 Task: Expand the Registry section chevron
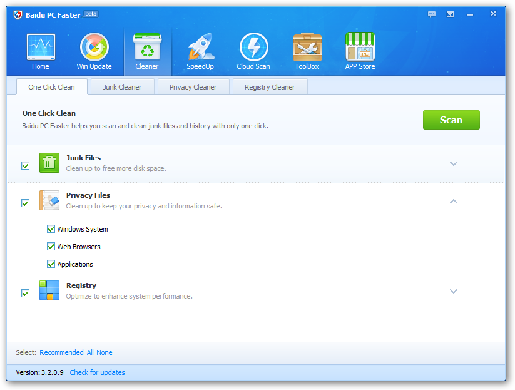pos(454,291)
